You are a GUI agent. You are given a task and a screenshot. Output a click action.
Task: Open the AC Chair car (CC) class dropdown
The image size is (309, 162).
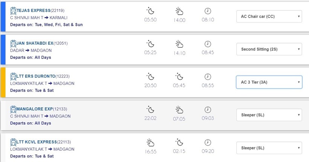click(x=269, y=16)
